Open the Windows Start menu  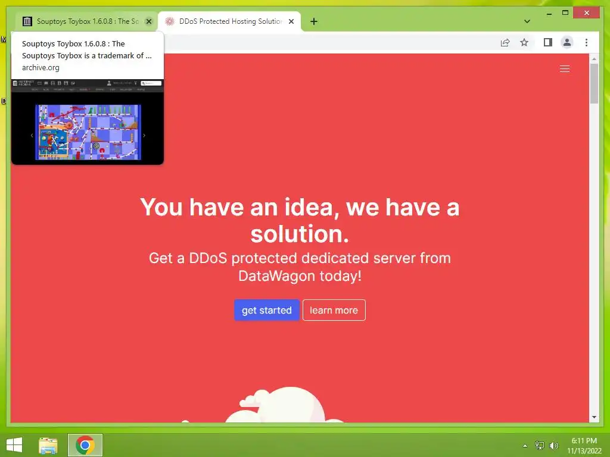click(14, 445)
